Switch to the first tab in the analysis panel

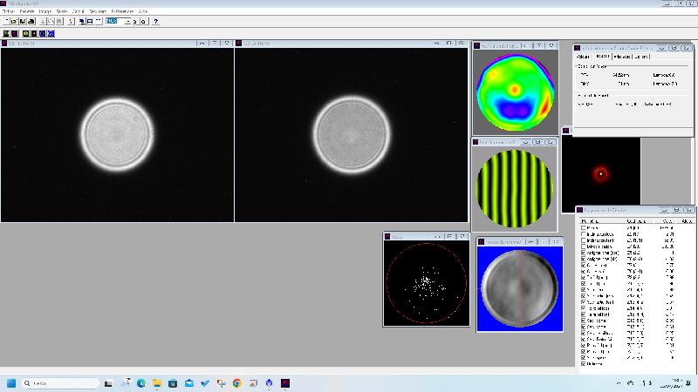[583, 57]
